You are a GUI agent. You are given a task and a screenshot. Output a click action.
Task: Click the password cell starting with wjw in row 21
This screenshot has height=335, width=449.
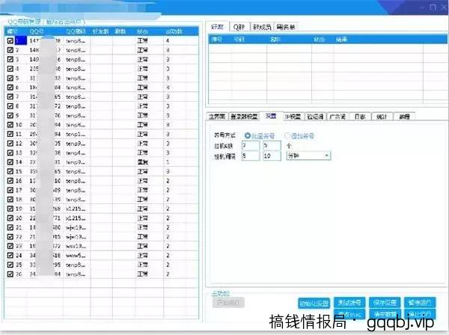click(x=76, y=227)
